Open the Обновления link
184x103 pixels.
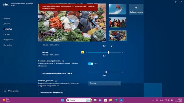point(13,91)
